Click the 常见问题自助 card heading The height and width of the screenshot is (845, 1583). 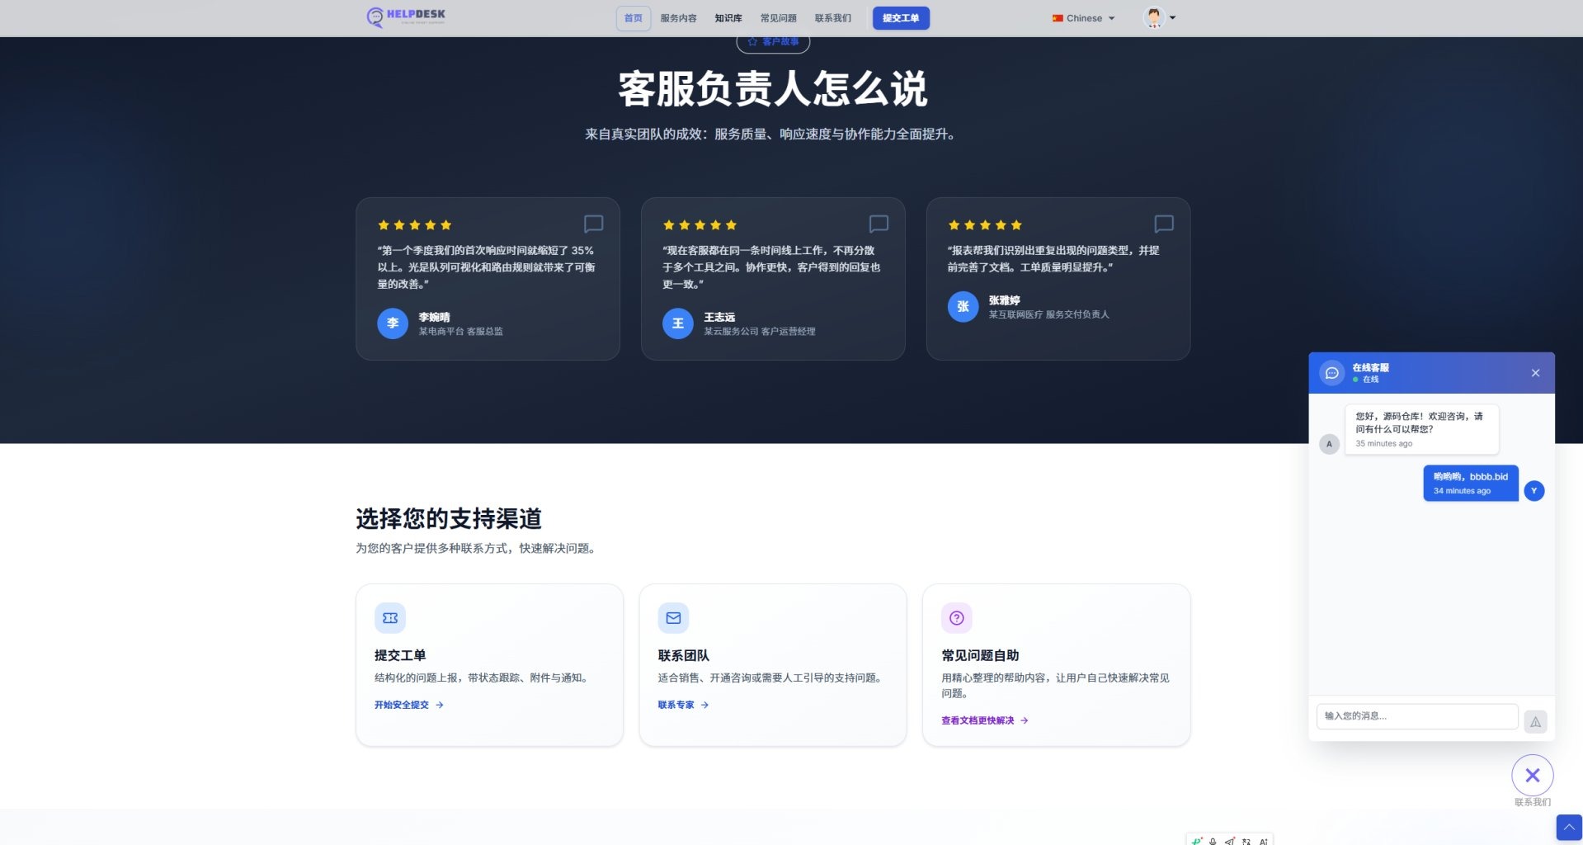tap(980, 655)
